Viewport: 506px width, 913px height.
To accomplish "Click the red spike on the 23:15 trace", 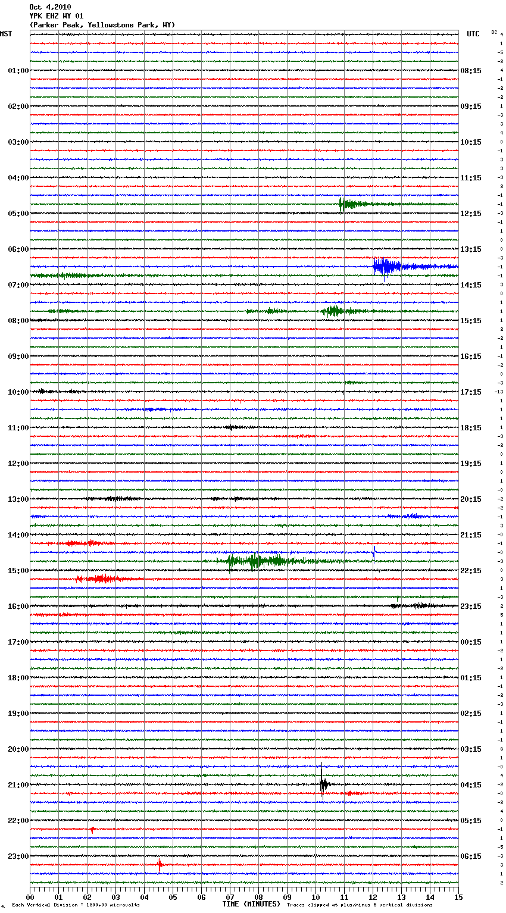I will [160, 865].
